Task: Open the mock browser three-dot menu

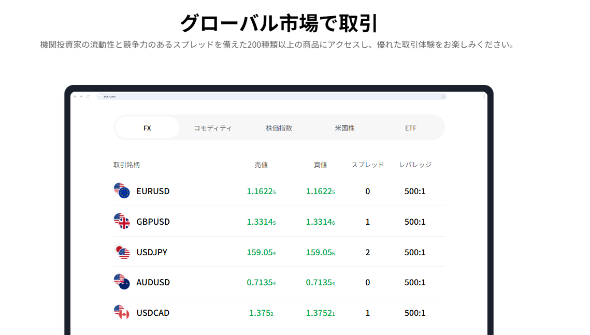Action: point(484,97)
